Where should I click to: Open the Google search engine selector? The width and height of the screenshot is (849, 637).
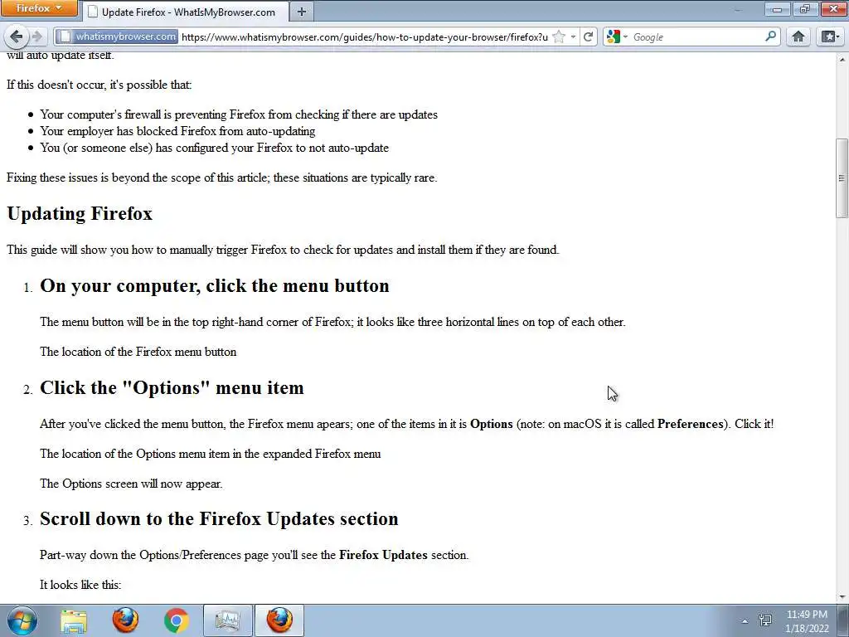point(617,36)
